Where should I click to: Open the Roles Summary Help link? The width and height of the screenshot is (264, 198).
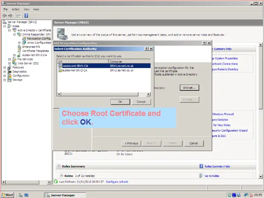217,166
